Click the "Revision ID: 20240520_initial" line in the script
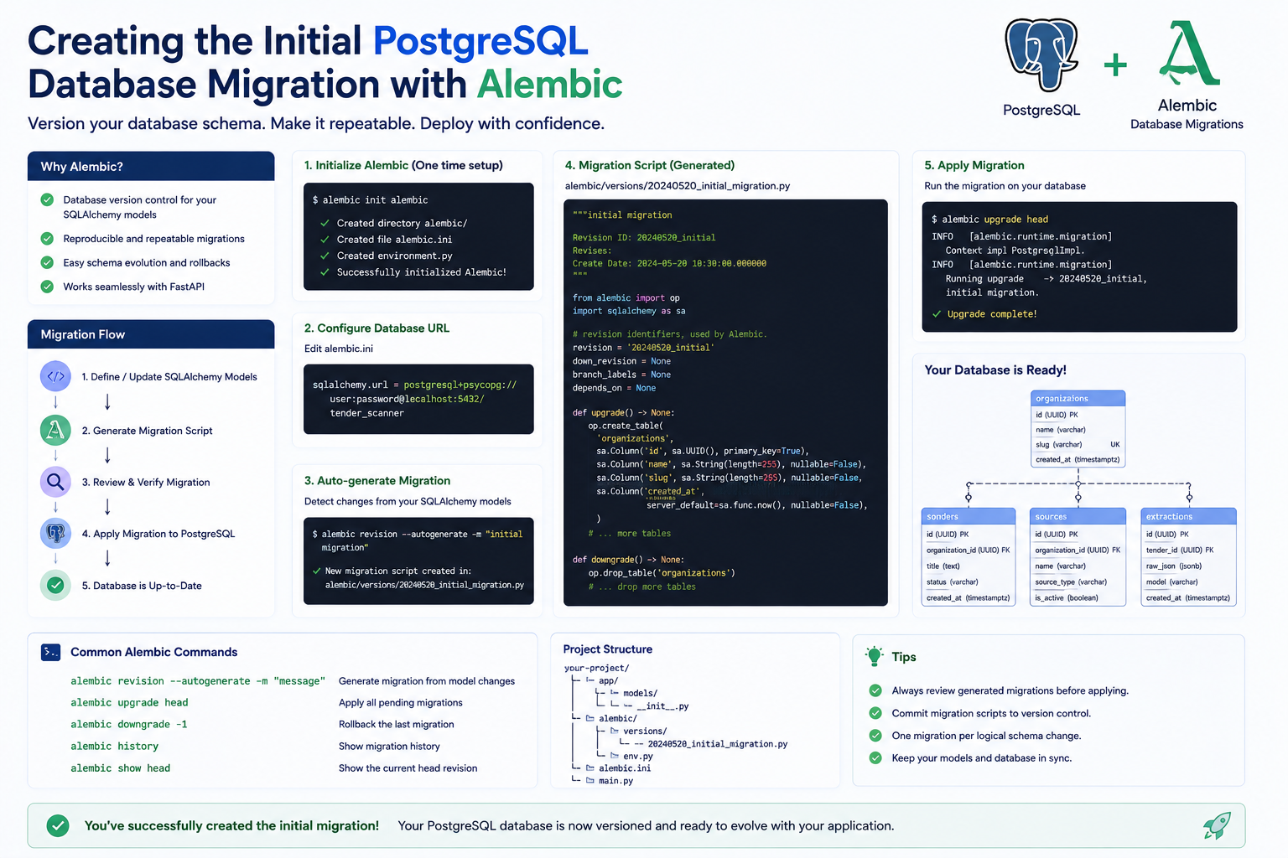The image size is (1288, 858). pos(644,238)
